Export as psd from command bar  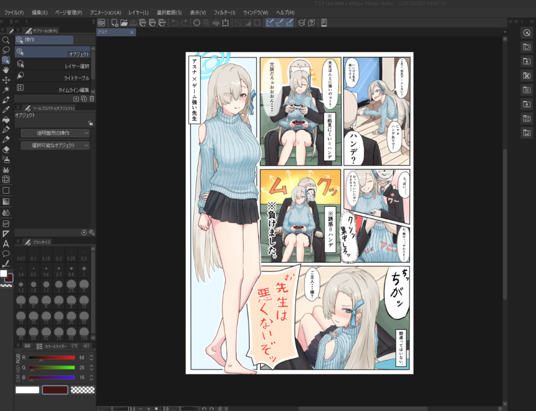162,23
